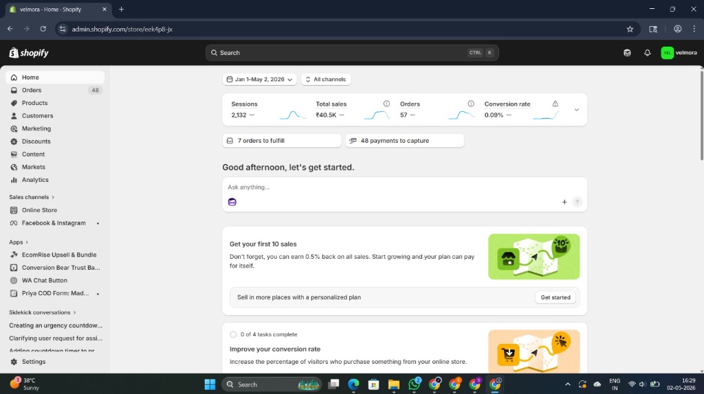The width and height of the screenshot is (704, 394).
Task: Open the All channels filter dropdown
Action: click(326, 80)
